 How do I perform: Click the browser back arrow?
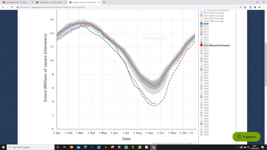point(2,7)
